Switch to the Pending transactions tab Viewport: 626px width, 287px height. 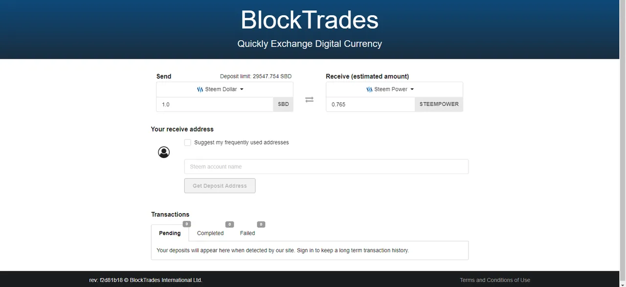point(170,233)
